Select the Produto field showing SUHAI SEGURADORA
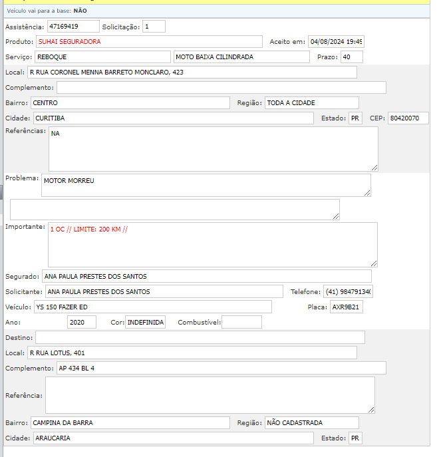This screenshot has width=437, height=457. click(x=148, y=42)
